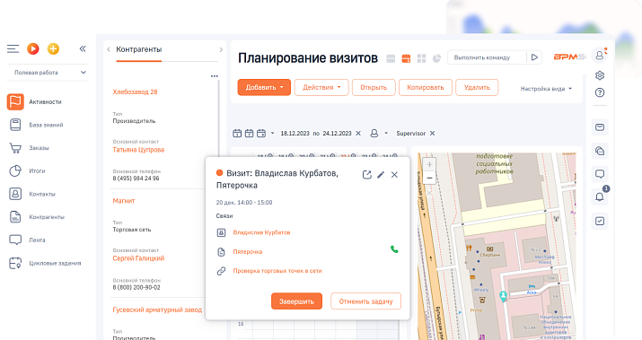Open email panel icon on right
642x340 pixels.
point(600,127)
